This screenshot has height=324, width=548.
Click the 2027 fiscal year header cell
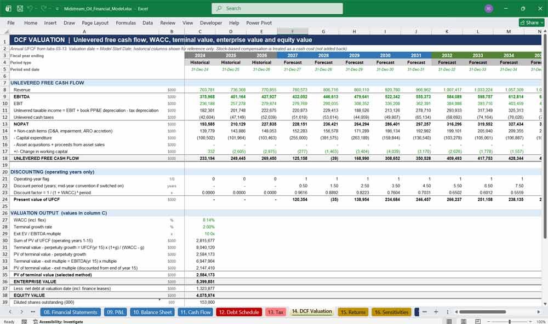(x=293, y=55)
